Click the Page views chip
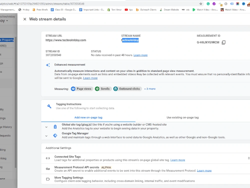This screenshot has width=250, height=188. point(82,89)
